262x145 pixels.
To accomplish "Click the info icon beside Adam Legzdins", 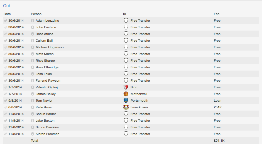I will click(x=32, y=21).
